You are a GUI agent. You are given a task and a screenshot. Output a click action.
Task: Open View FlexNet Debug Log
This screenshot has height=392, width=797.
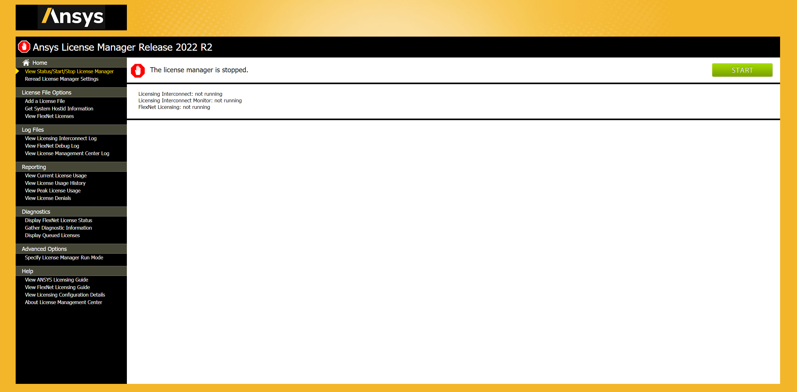(x=52, y=146)
